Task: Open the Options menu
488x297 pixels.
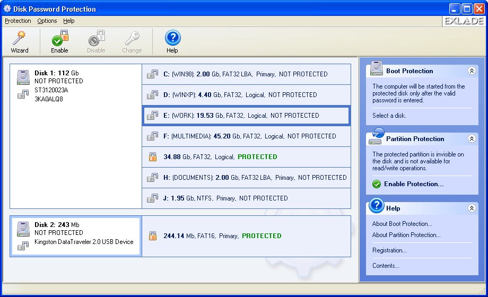Action: (47, 21)
